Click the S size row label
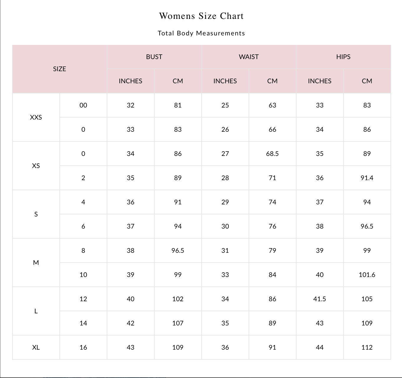Viewport: 402px width, 378px height. 36,214
